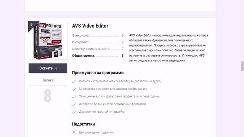Open the AVS Video Editor box image
This screenshot has width=244, height=137.
tap(48, 41)
